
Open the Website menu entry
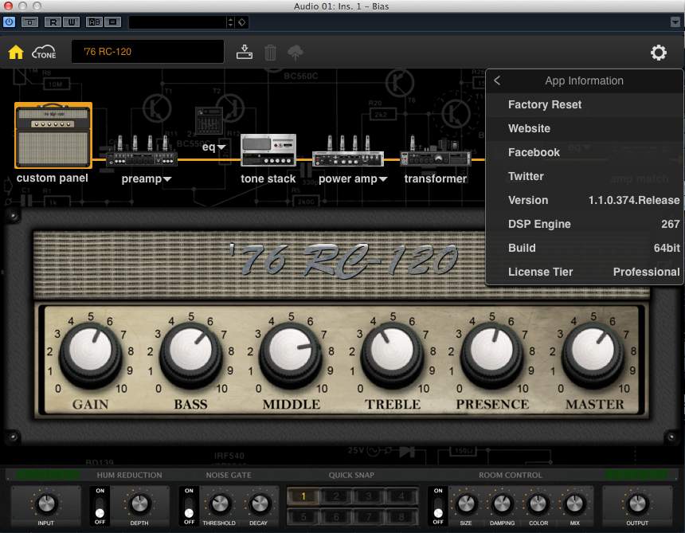click(x=529, y=128)
